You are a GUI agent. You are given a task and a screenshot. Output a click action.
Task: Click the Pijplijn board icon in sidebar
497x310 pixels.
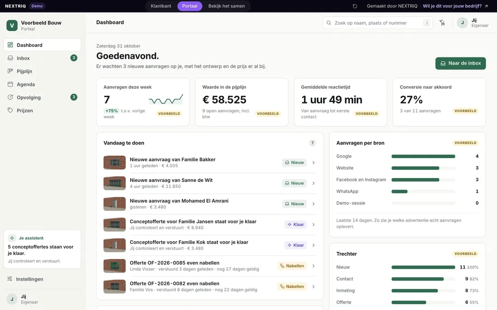click(x=10, y=71)
